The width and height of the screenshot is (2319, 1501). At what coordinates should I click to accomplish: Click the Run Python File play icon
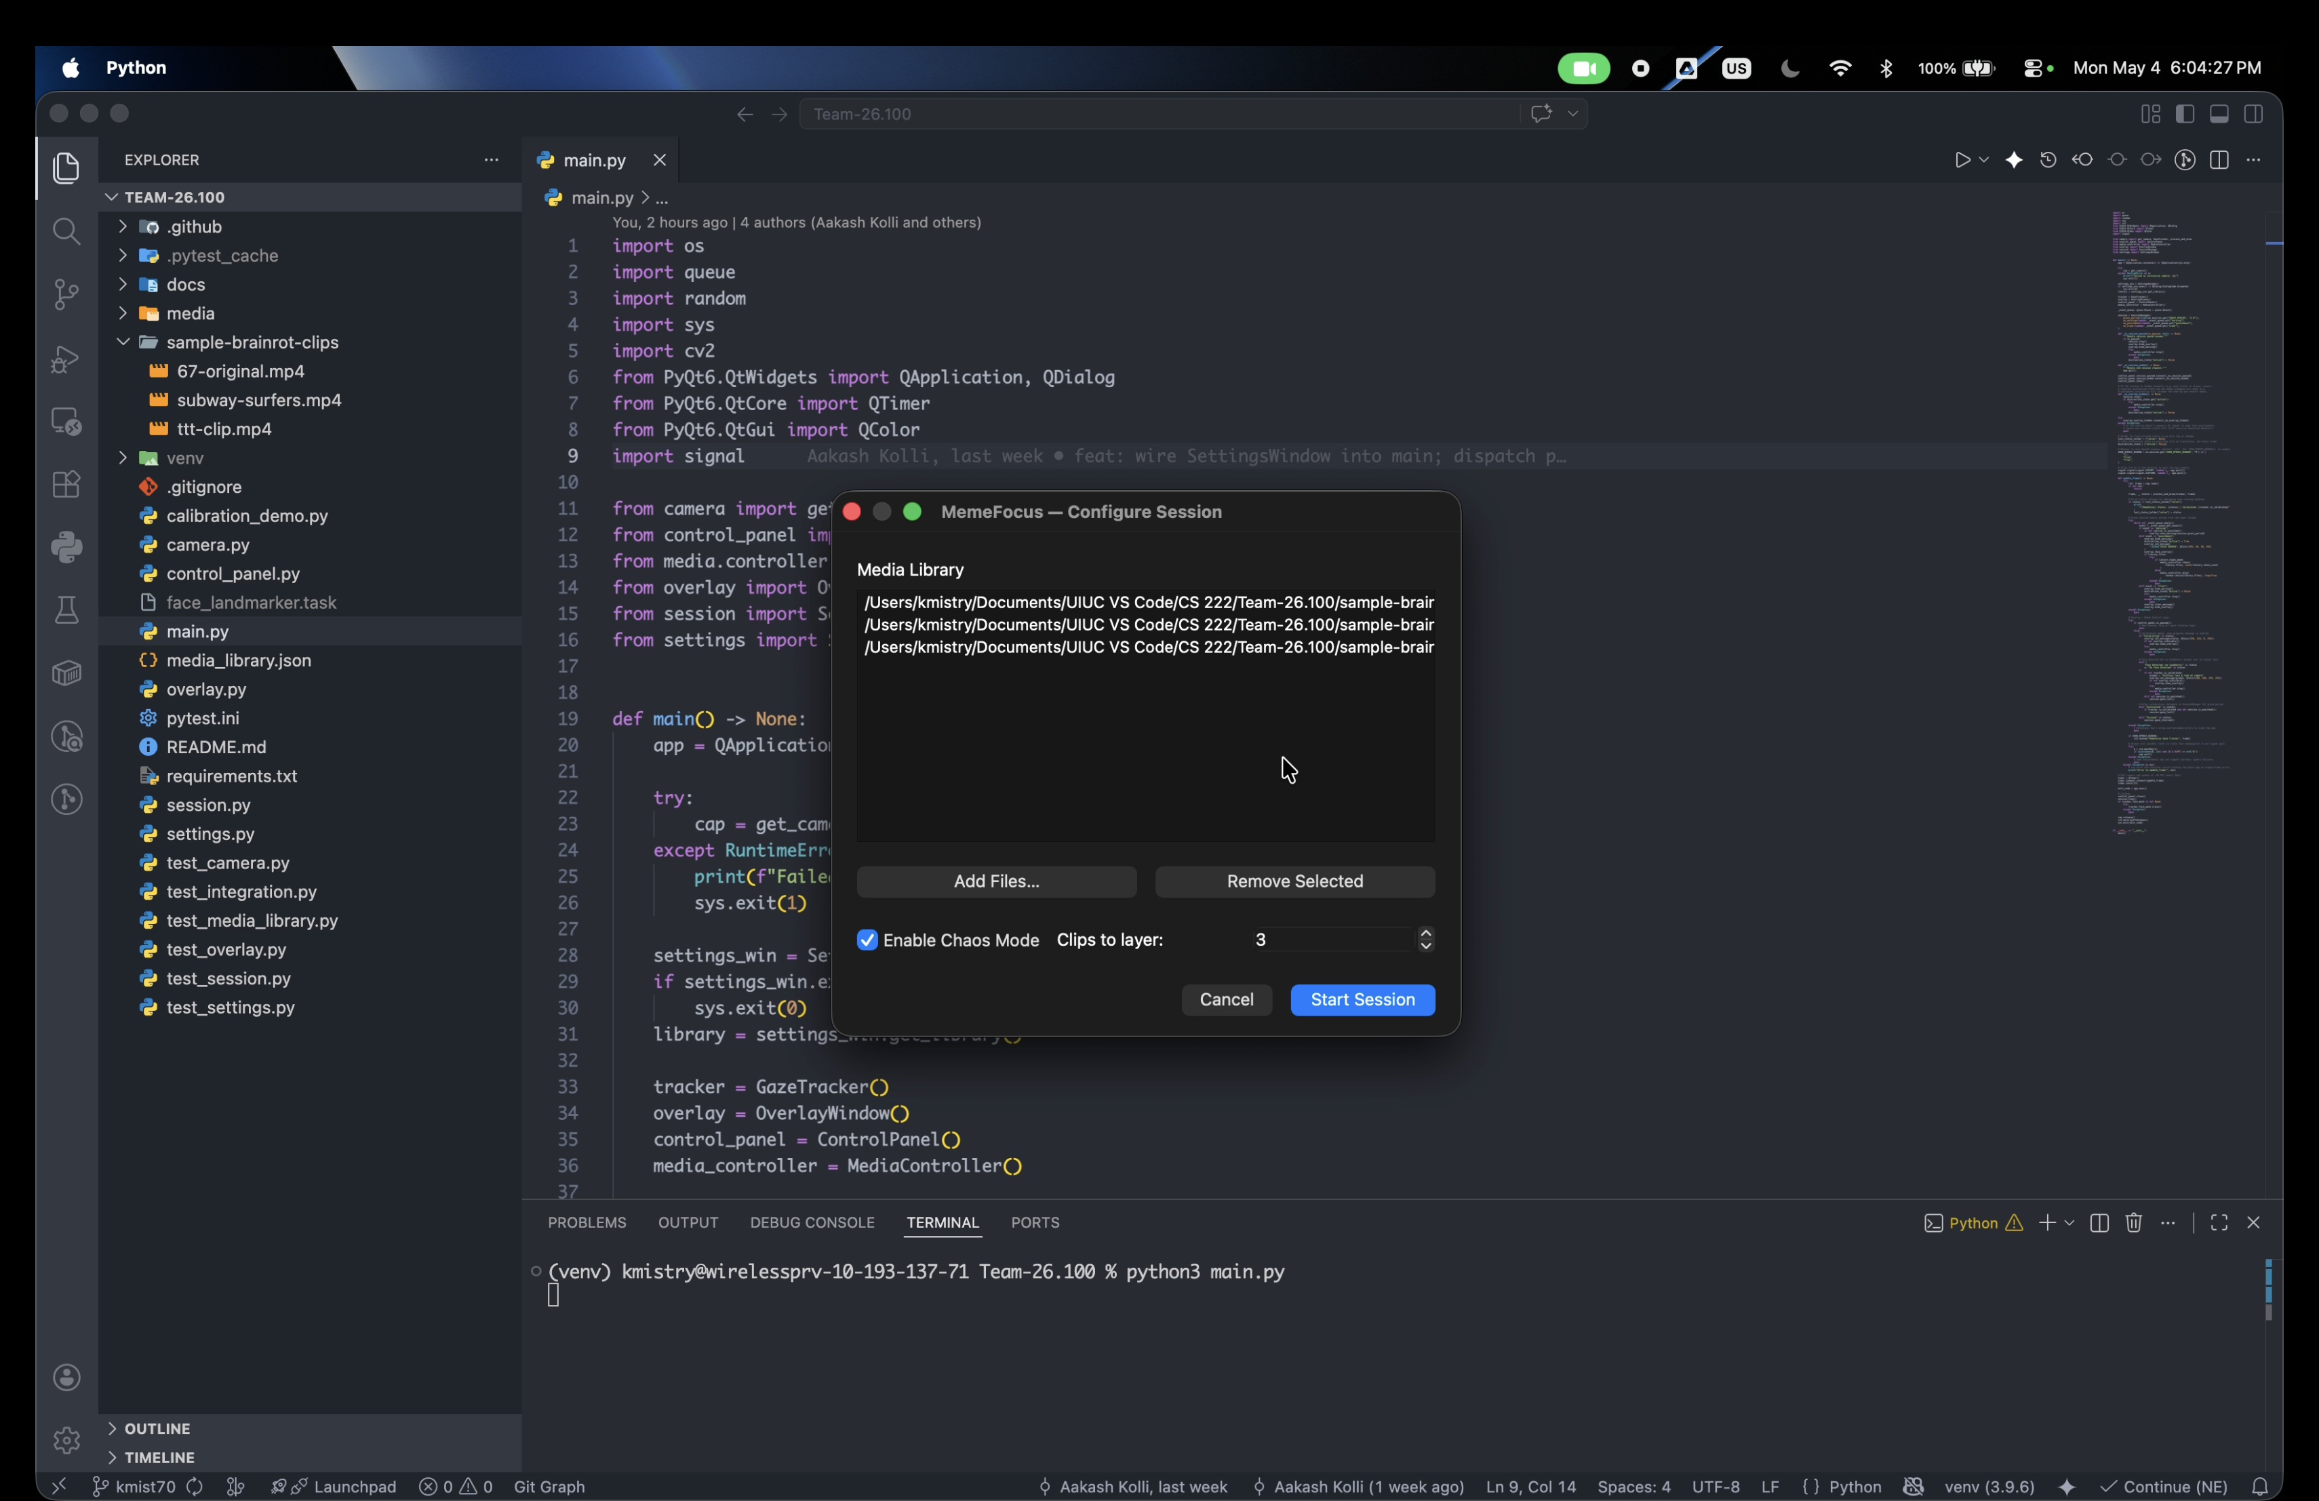(1962, 160)
